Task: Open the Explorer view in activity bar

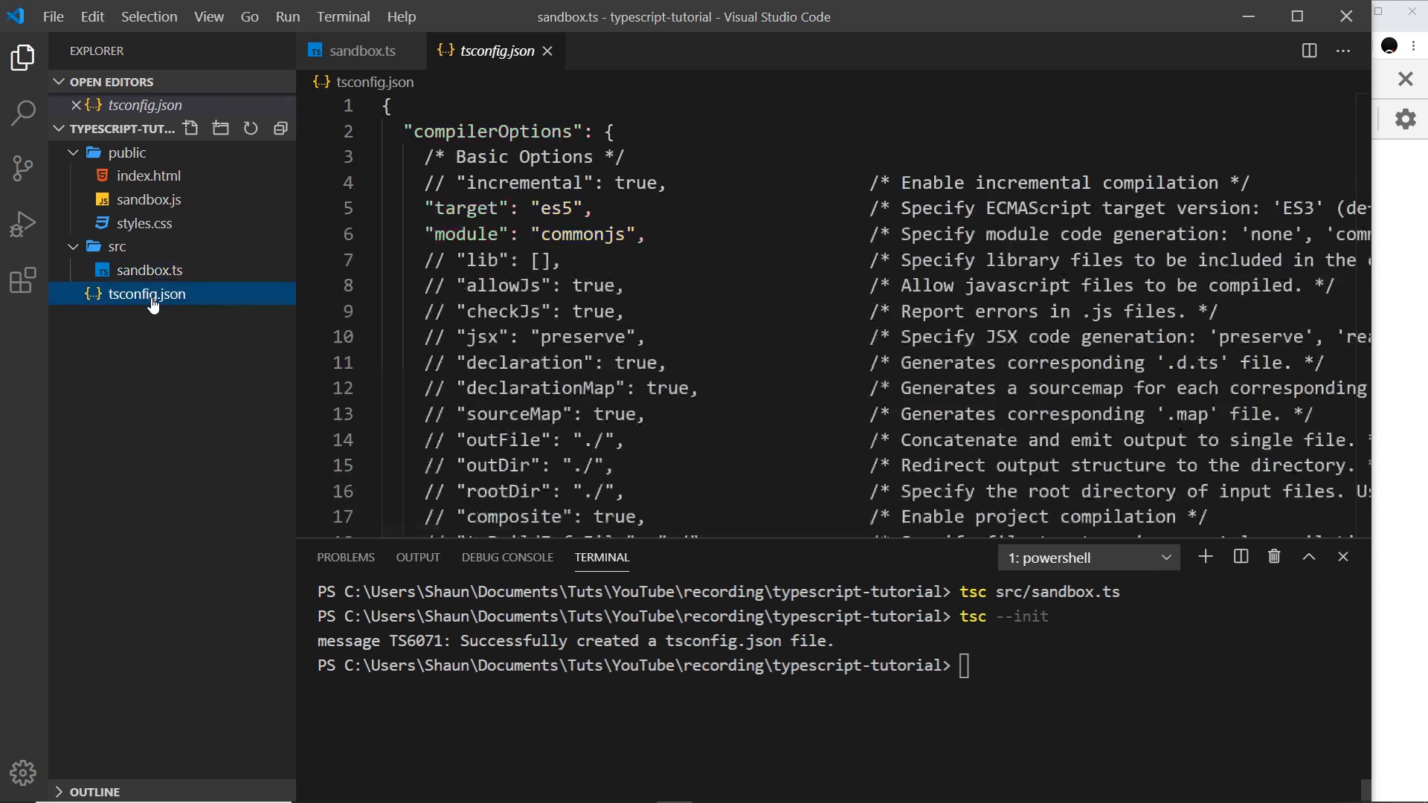Action: [x=23, y=58]
